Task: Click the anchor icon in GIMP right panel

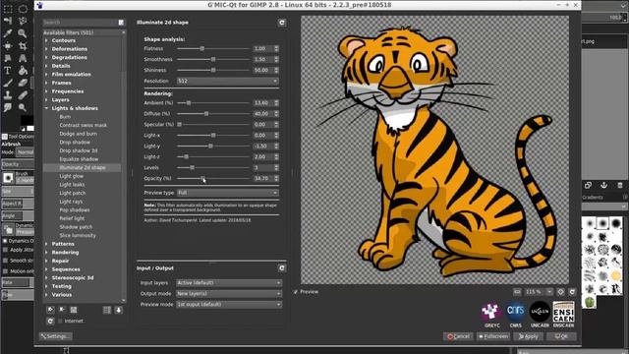Action: coord(603,185)
